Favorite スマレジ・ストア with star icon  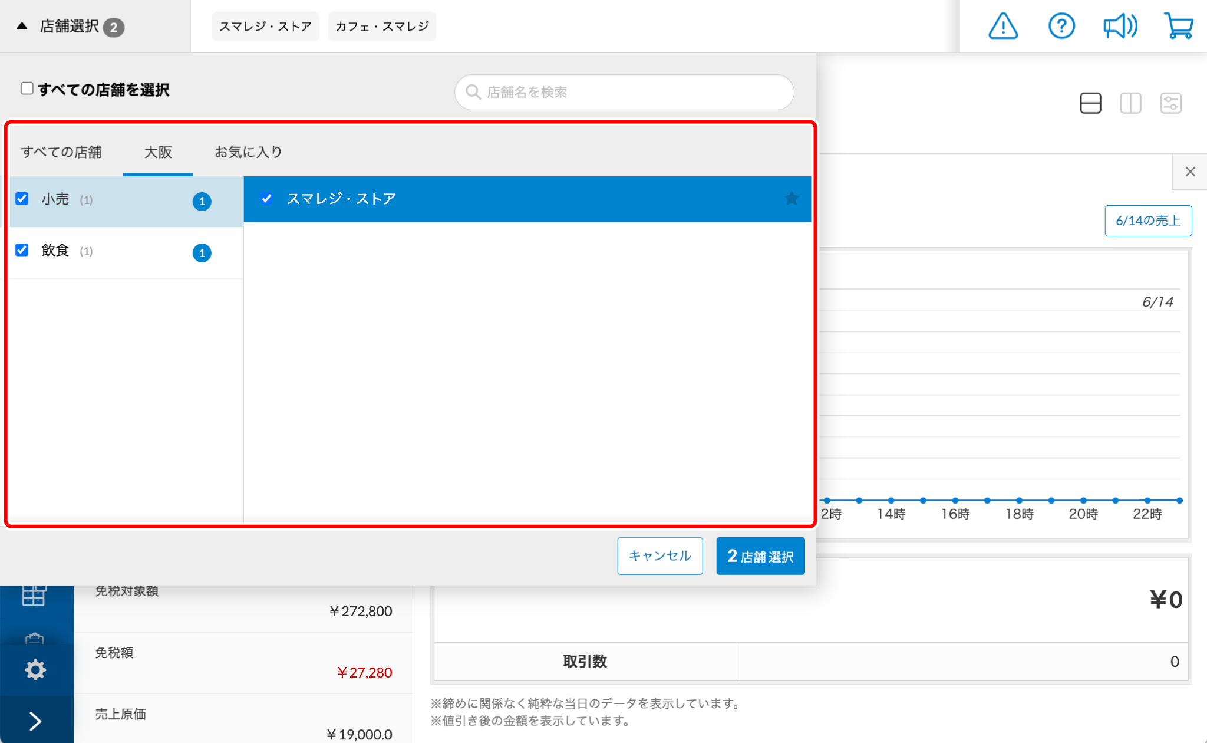(x=792, y=199)
